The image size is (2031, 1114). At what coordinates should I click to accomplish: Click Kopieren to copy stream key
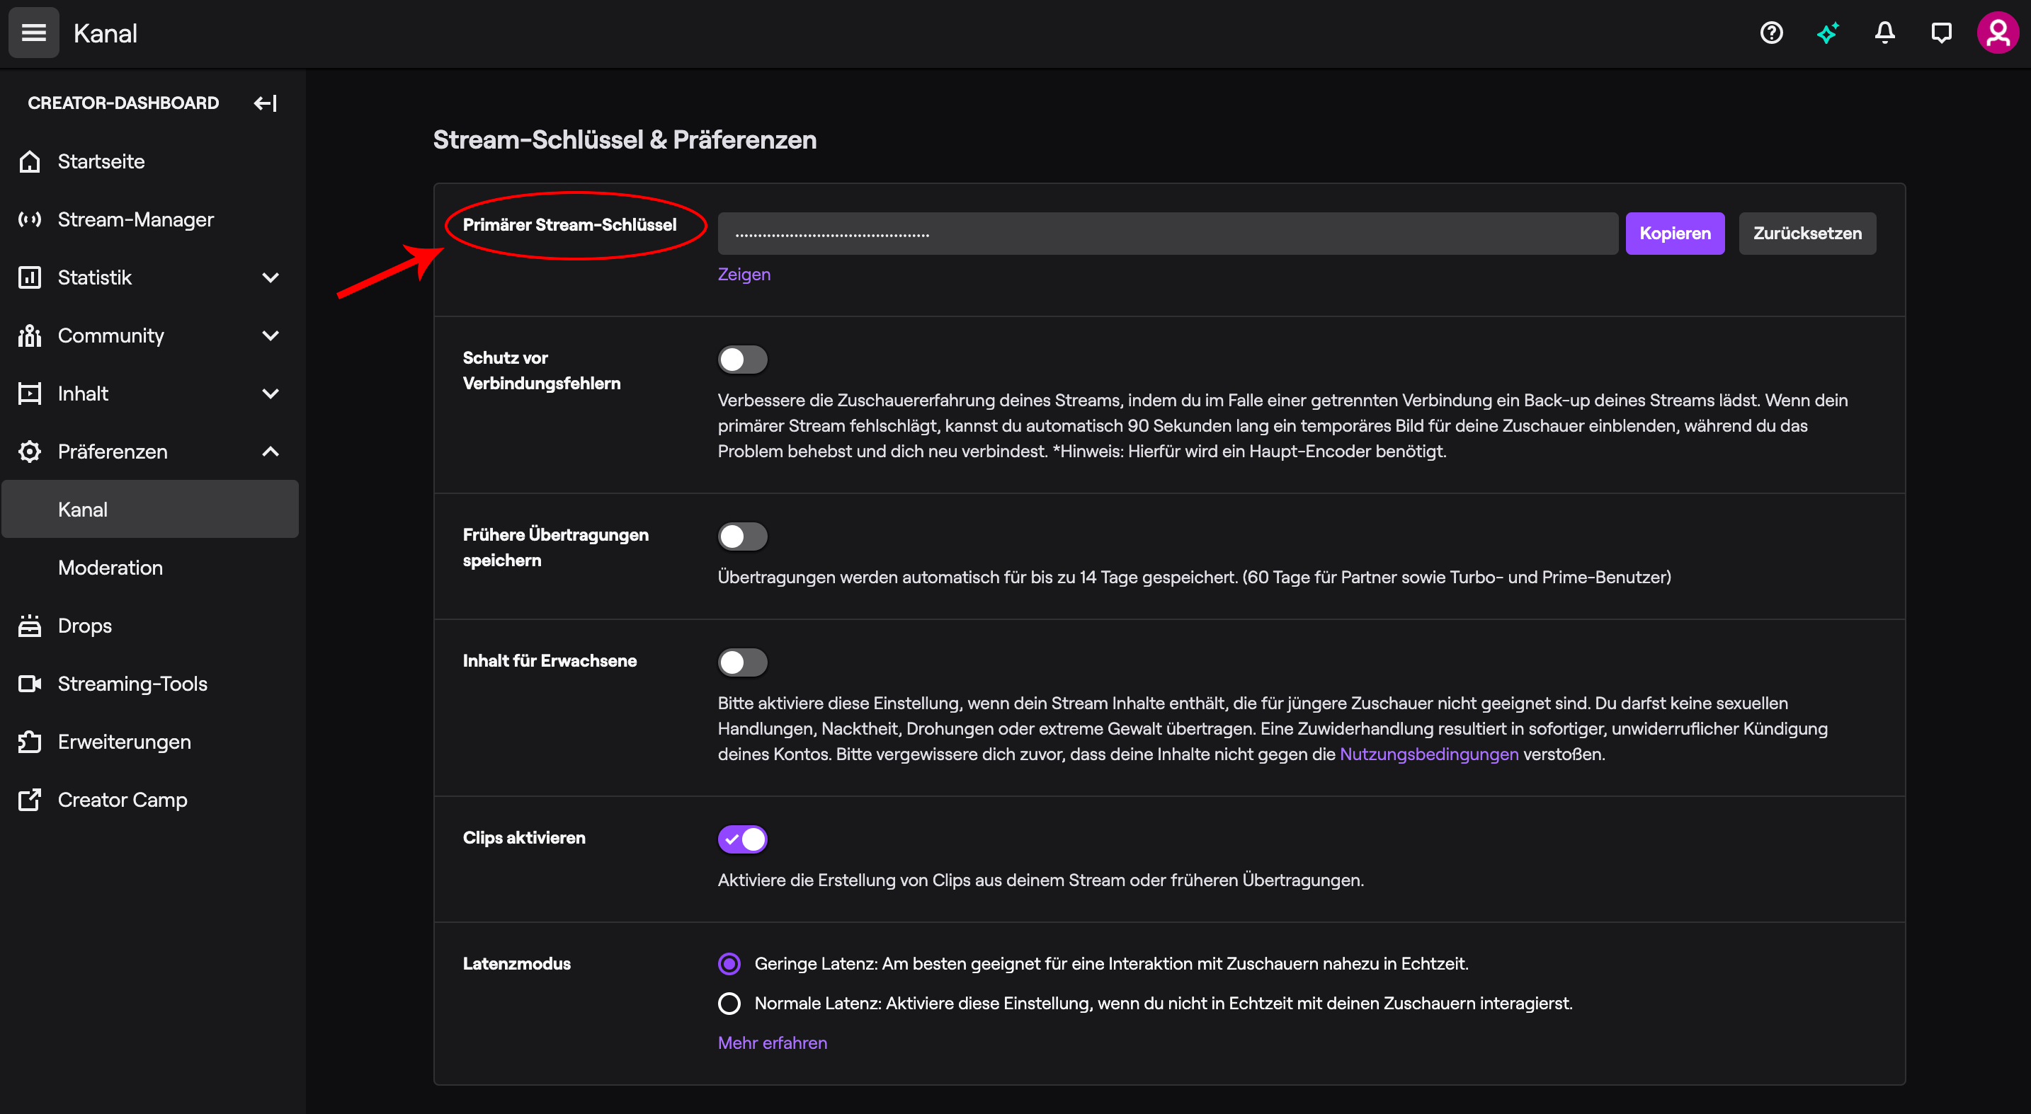1674,232
